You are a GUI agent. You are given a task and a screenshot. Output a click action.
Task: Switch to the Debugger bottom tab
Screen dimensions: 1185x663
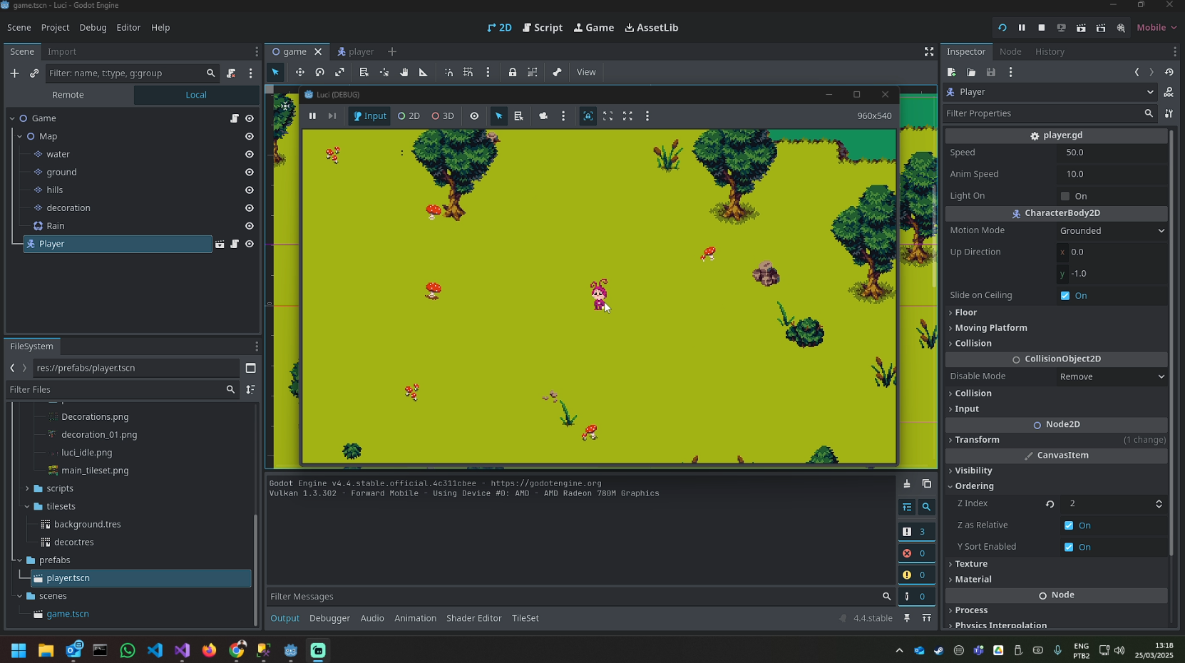point(329,618)
